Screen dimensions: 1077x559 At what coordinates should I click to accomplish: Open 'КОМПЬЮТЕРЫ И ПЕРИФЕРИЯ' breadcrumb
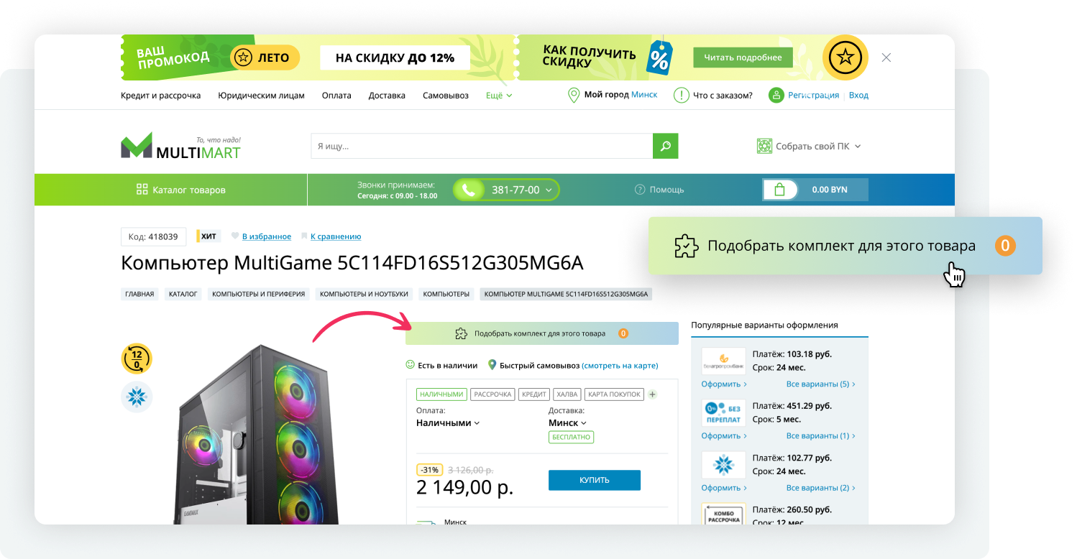(259, 294)
